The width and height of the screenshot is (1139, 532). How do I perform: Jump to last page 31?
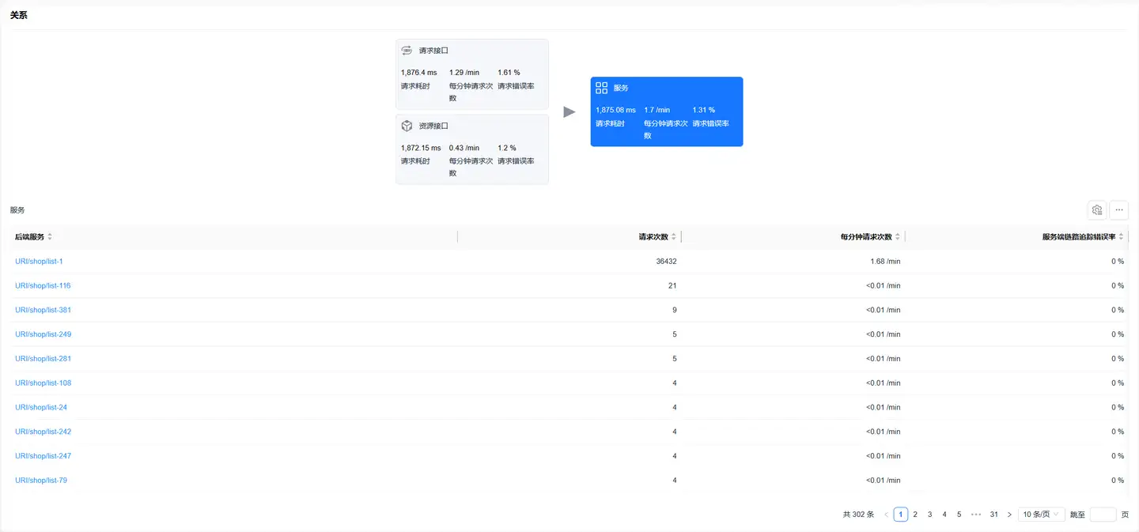point(993,515)
